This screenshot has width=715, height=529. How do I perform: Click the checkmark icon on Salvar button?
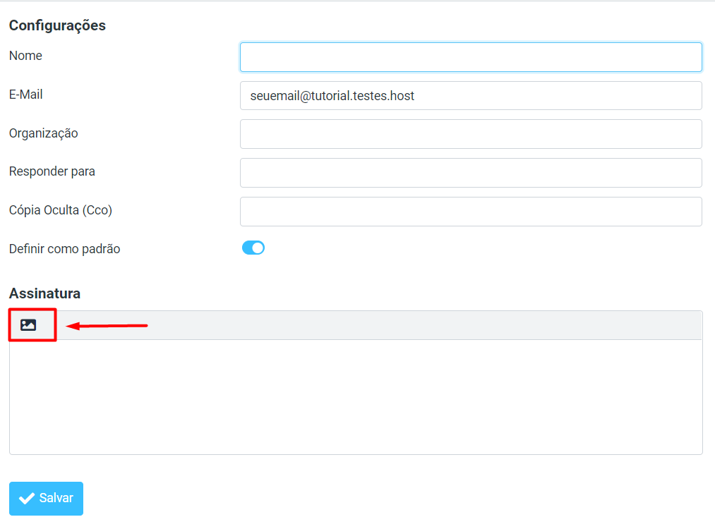pyautogui.click(x=27, y=499)
